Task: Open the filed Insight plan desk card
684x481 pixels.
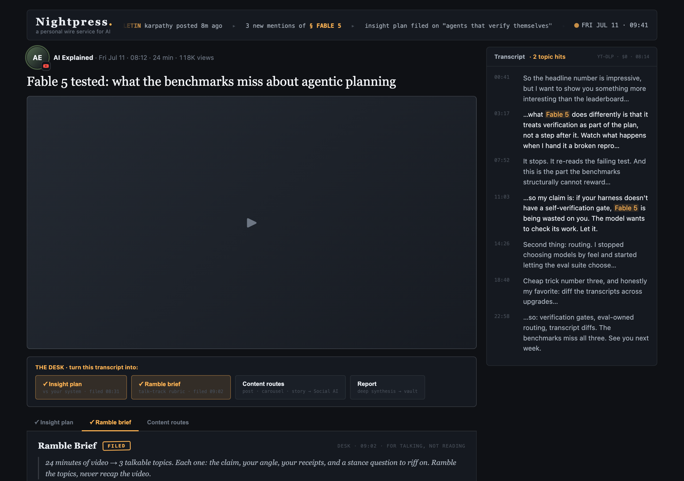Action: coord(81,387)
